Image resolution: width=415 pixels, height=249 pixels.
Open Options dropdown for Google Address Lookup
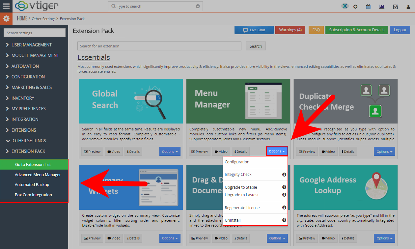click(384, 238)
